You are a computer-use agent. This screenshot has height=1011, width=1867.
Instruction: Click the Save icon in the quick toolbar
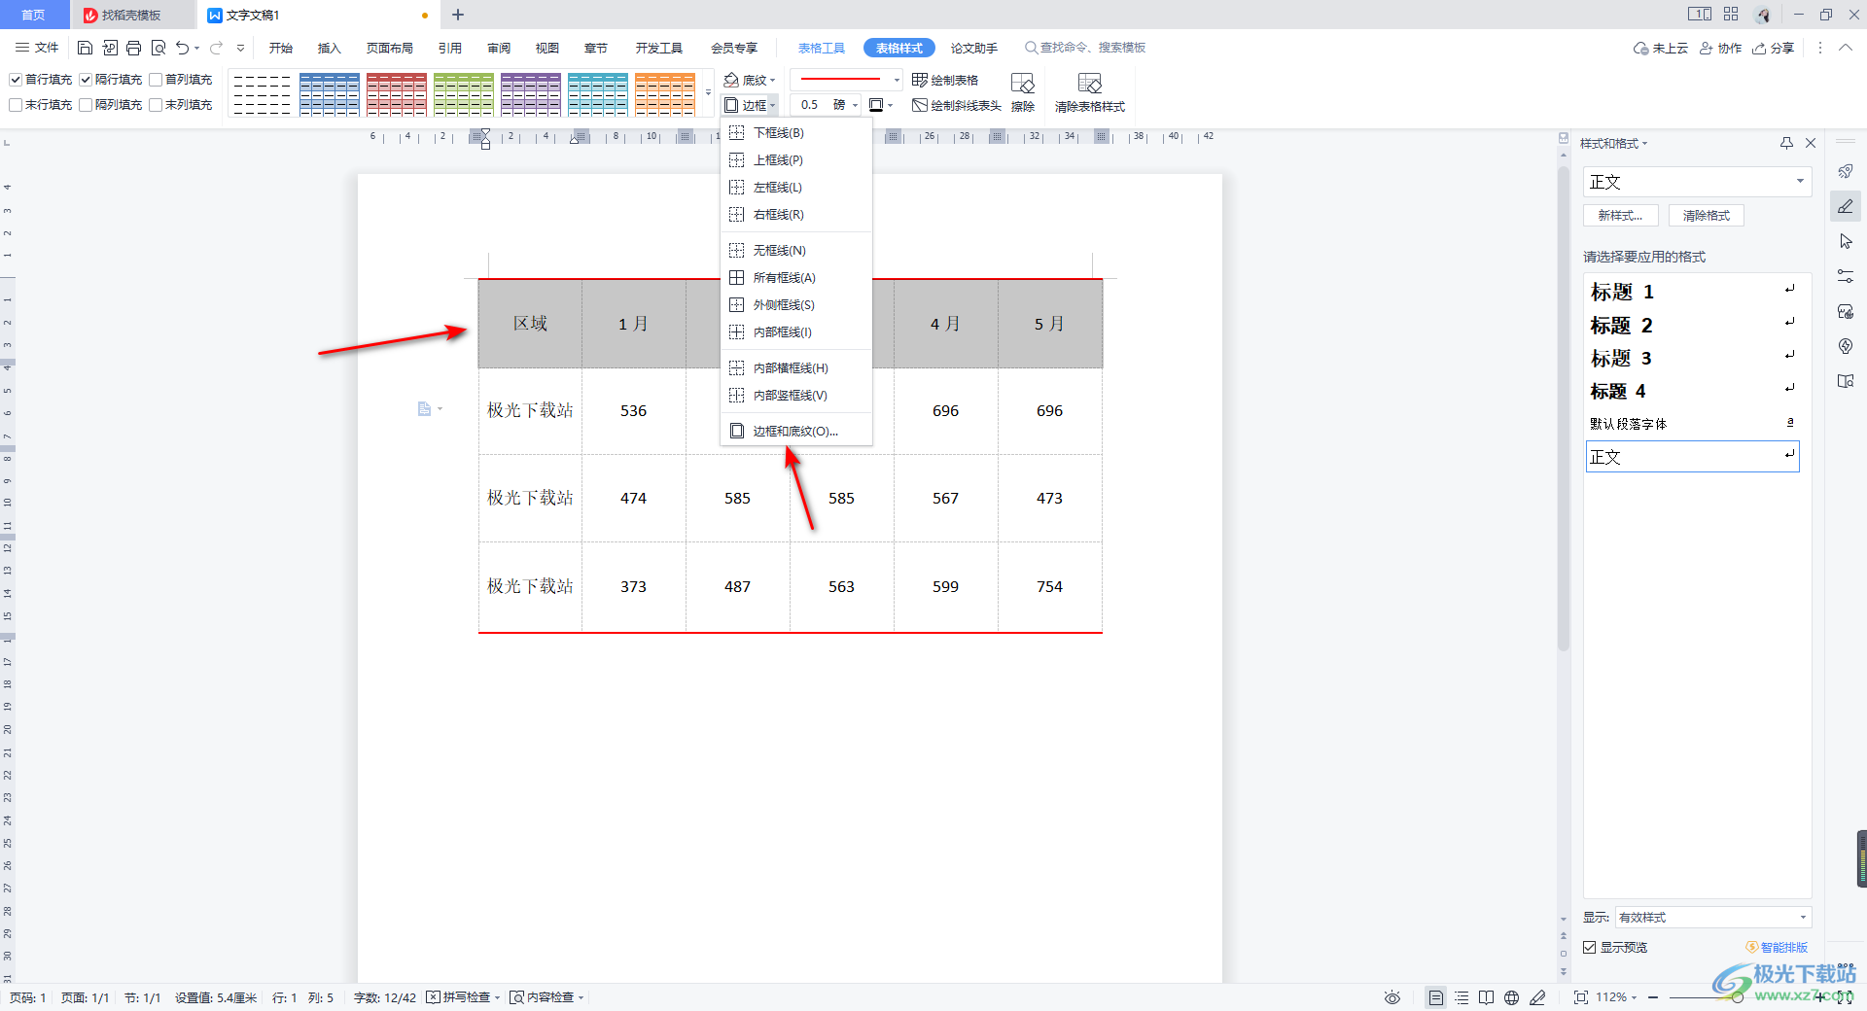[x=85, y=48]
